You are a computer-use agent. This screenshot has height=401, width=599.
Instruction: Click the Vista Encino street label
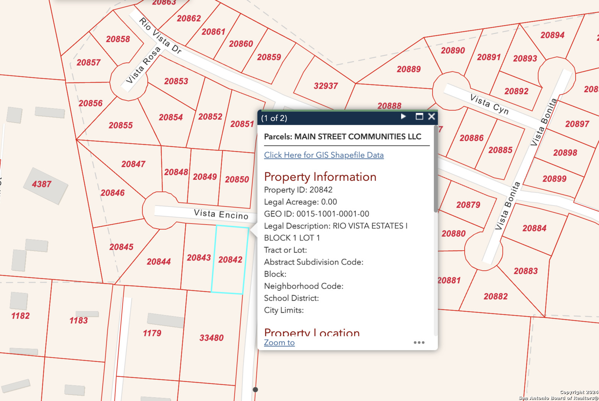click(x=221, y=214)
